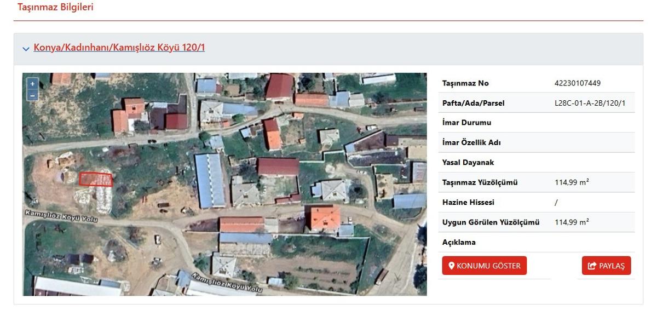Click the PAYLAŞ button
Image resolution: width=657 pixels, height=310 pixels.
click(x=606, y=266)
